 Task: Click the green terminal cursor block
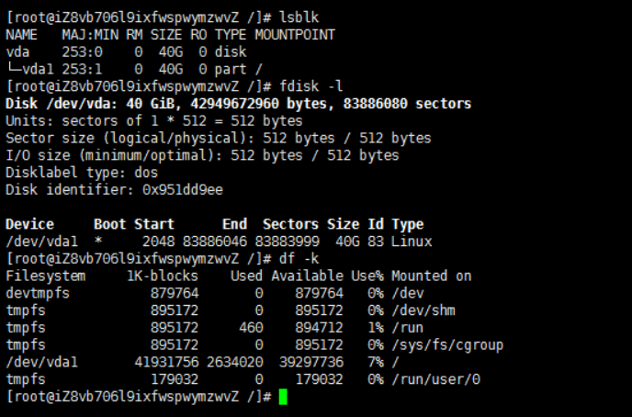(283, 397)
